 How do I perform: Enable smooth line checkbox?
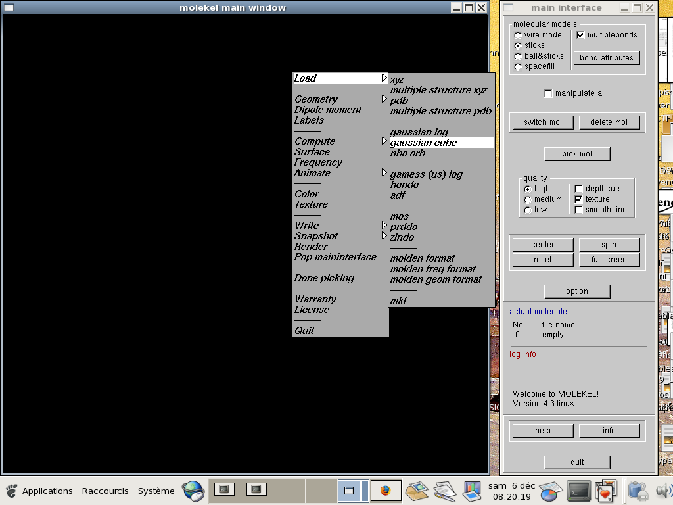point(578,210)
